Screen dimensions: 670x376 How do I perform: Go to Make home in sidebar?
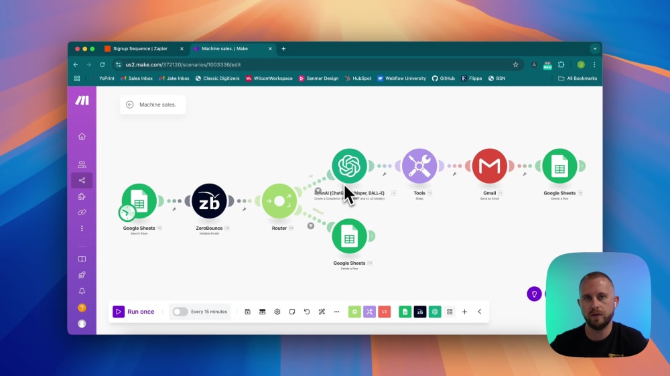point(82,137)
